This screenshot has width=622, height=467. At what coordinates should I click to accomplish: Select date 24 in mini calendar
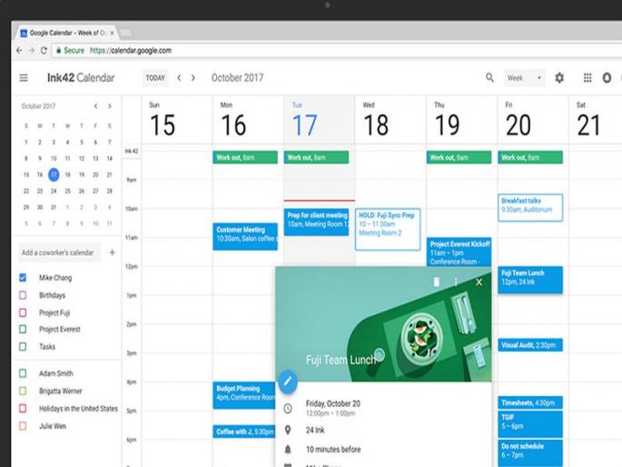point(54,191)
